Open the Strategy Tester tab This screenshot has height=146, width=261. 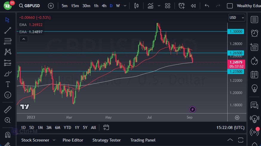point(106,140)
